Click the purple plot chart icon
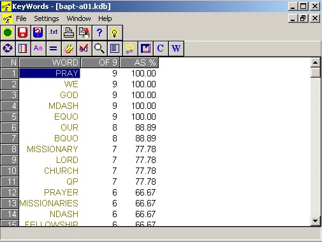322x242 pixels. pyautogui.click(x=145, y=48)
